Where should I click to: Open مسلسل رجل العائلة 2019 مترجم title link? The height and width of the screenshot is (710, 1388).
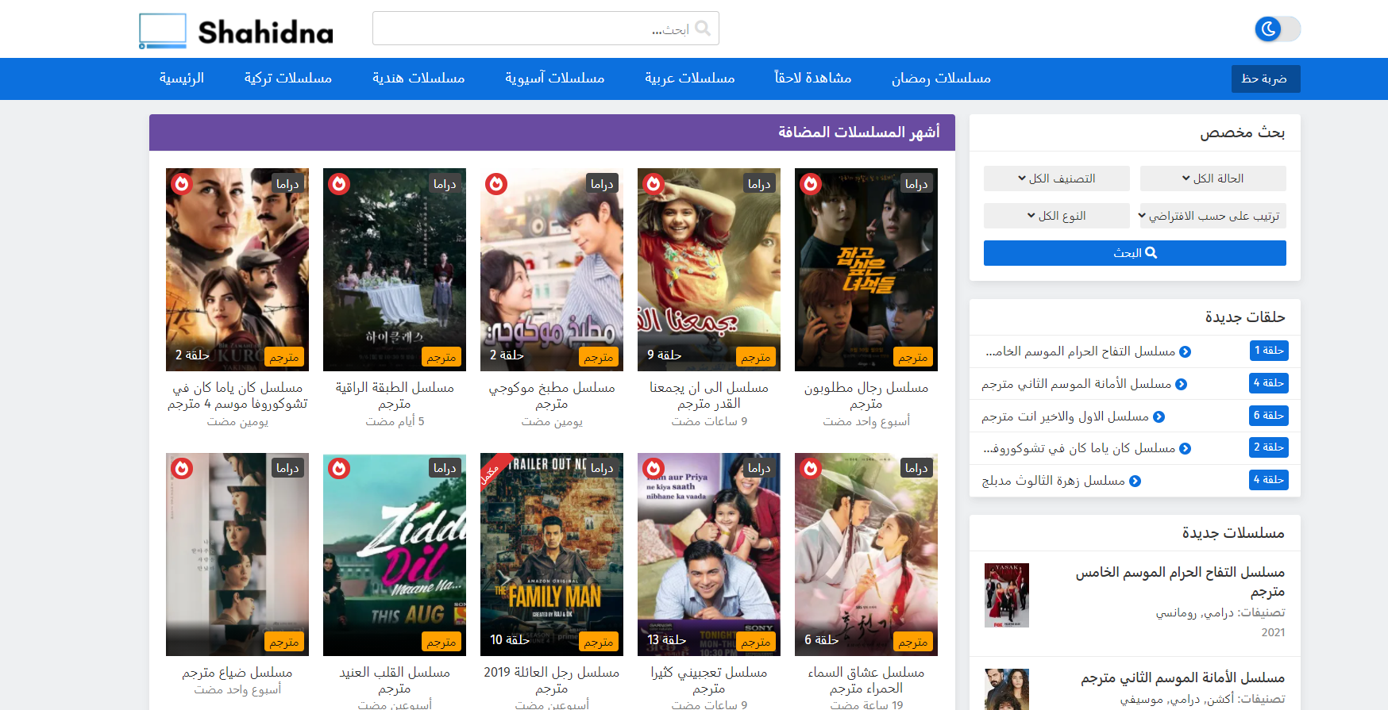[x=552, y=681]
